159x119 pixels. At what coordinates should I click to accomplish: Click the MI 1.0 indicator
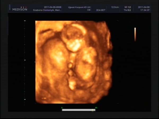[127, 7]
